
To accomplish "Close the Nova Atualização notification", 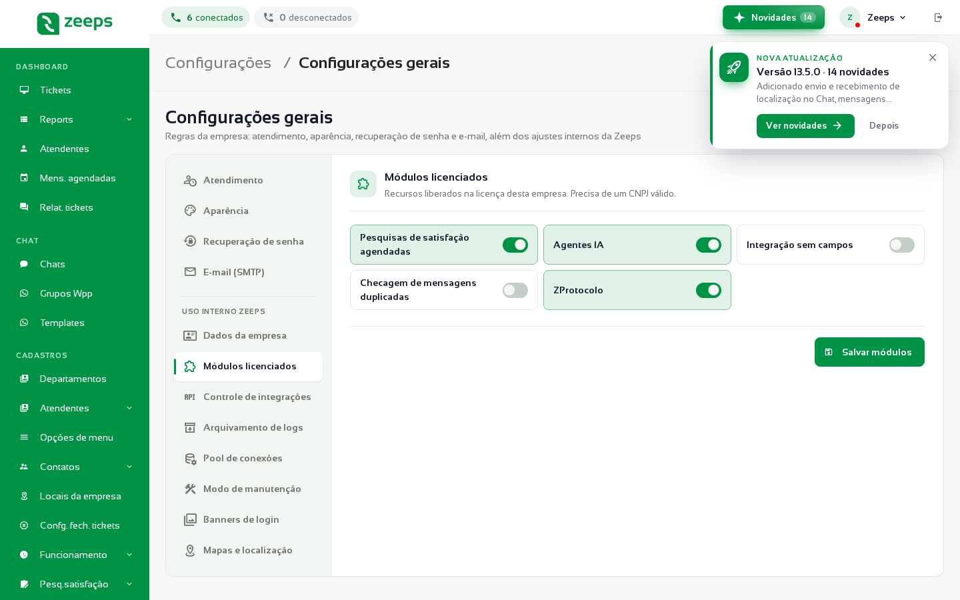I will pos(933,58).
